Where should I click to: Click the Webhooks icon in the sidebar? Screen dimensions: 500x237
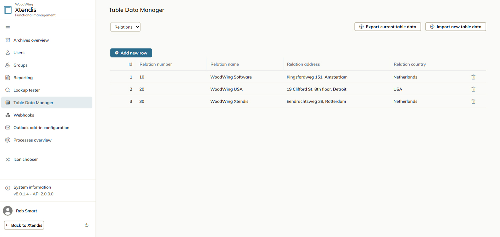8,115
